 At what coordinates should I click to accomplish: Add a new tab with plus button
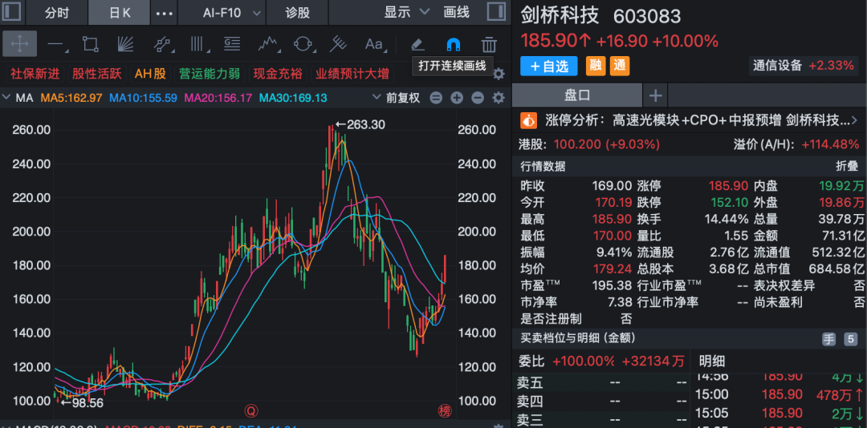[655, 95]
